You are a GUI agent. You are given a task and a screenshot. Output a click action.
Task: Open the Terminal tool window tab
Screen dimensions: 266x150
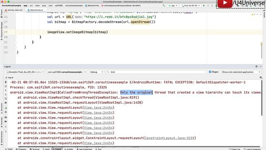34,149
